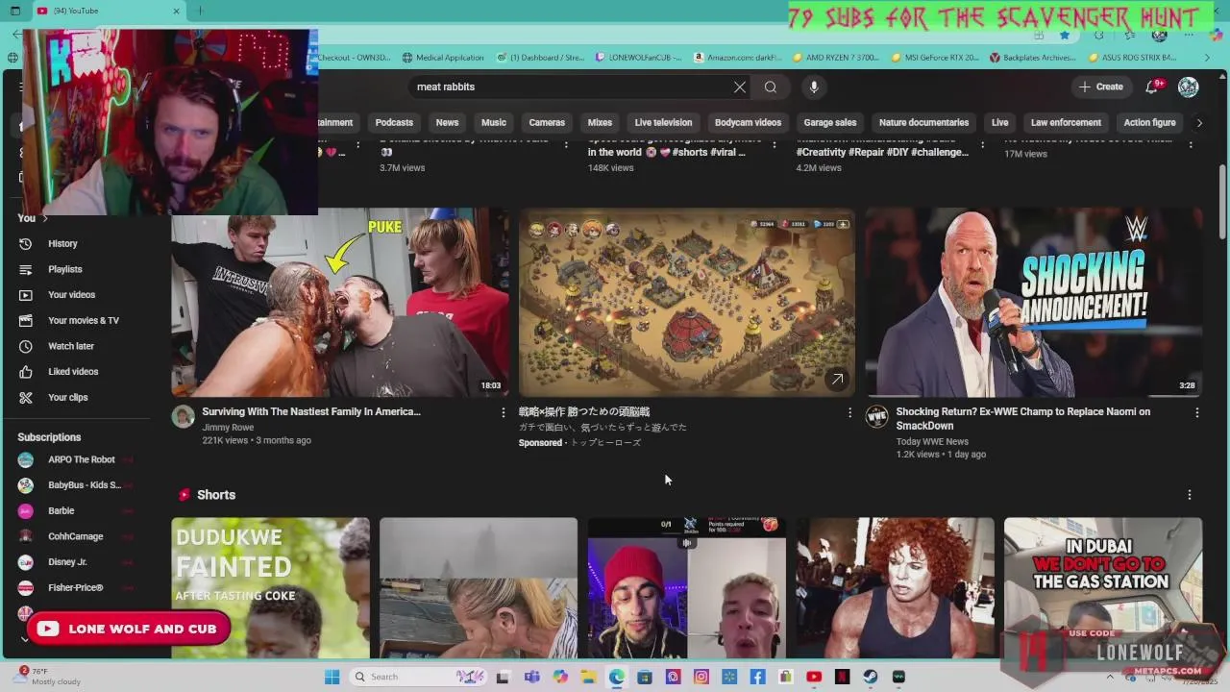Image resolution: width=1230 pixels, height=692 pixels.
Task: Select the Podcasts filter chip
Action: click(x=394, y=122)
